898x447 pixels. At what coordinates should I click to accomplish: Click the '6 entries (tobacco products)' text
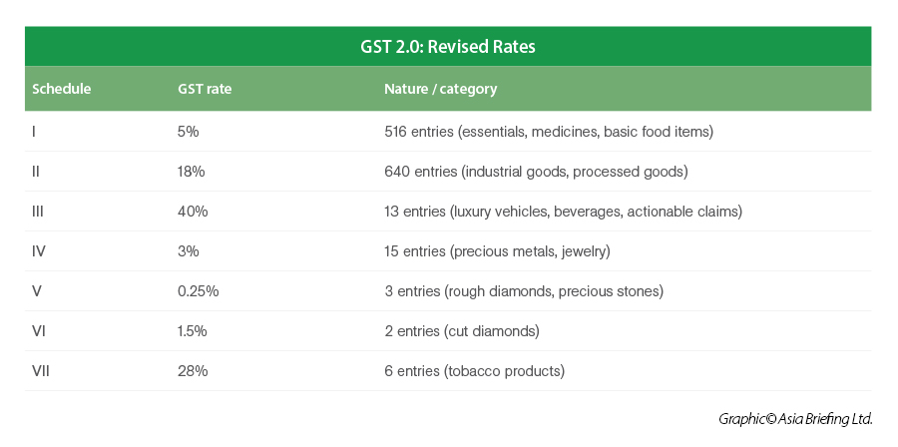point(474,371)
